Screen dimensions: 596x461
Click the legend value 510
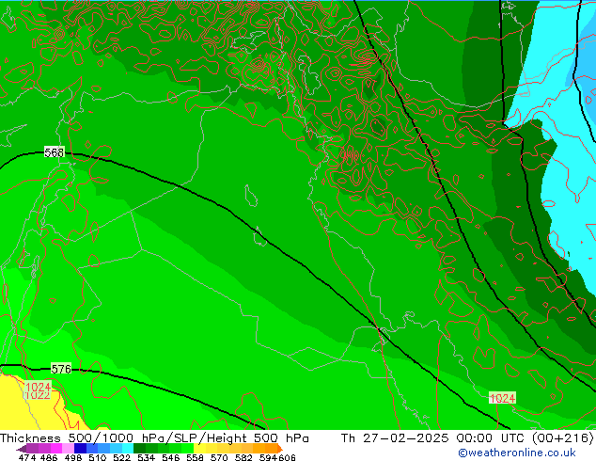coord(98,457)
